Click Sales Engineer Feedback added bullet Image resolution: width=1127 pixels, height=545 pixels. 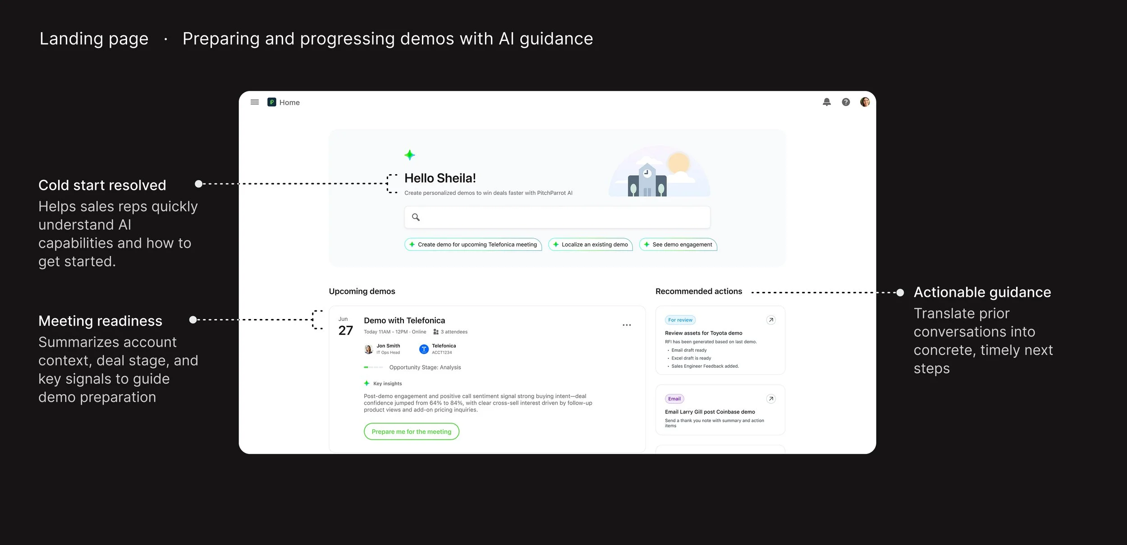705,366
